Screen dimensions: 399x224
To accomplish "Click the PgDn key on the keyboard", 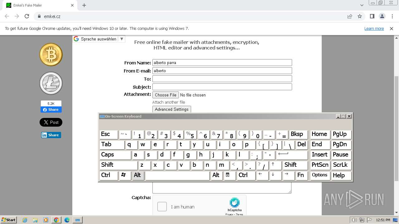I will (341, 144).
